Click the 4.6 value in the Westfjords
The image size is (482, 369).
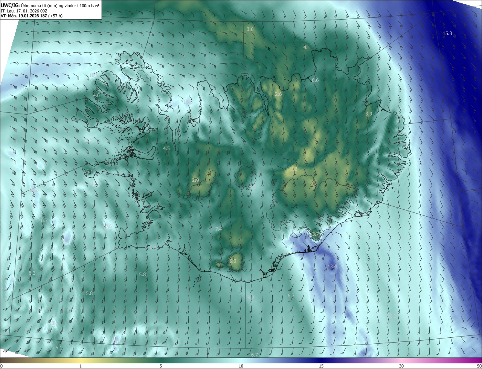pos(96,95)
